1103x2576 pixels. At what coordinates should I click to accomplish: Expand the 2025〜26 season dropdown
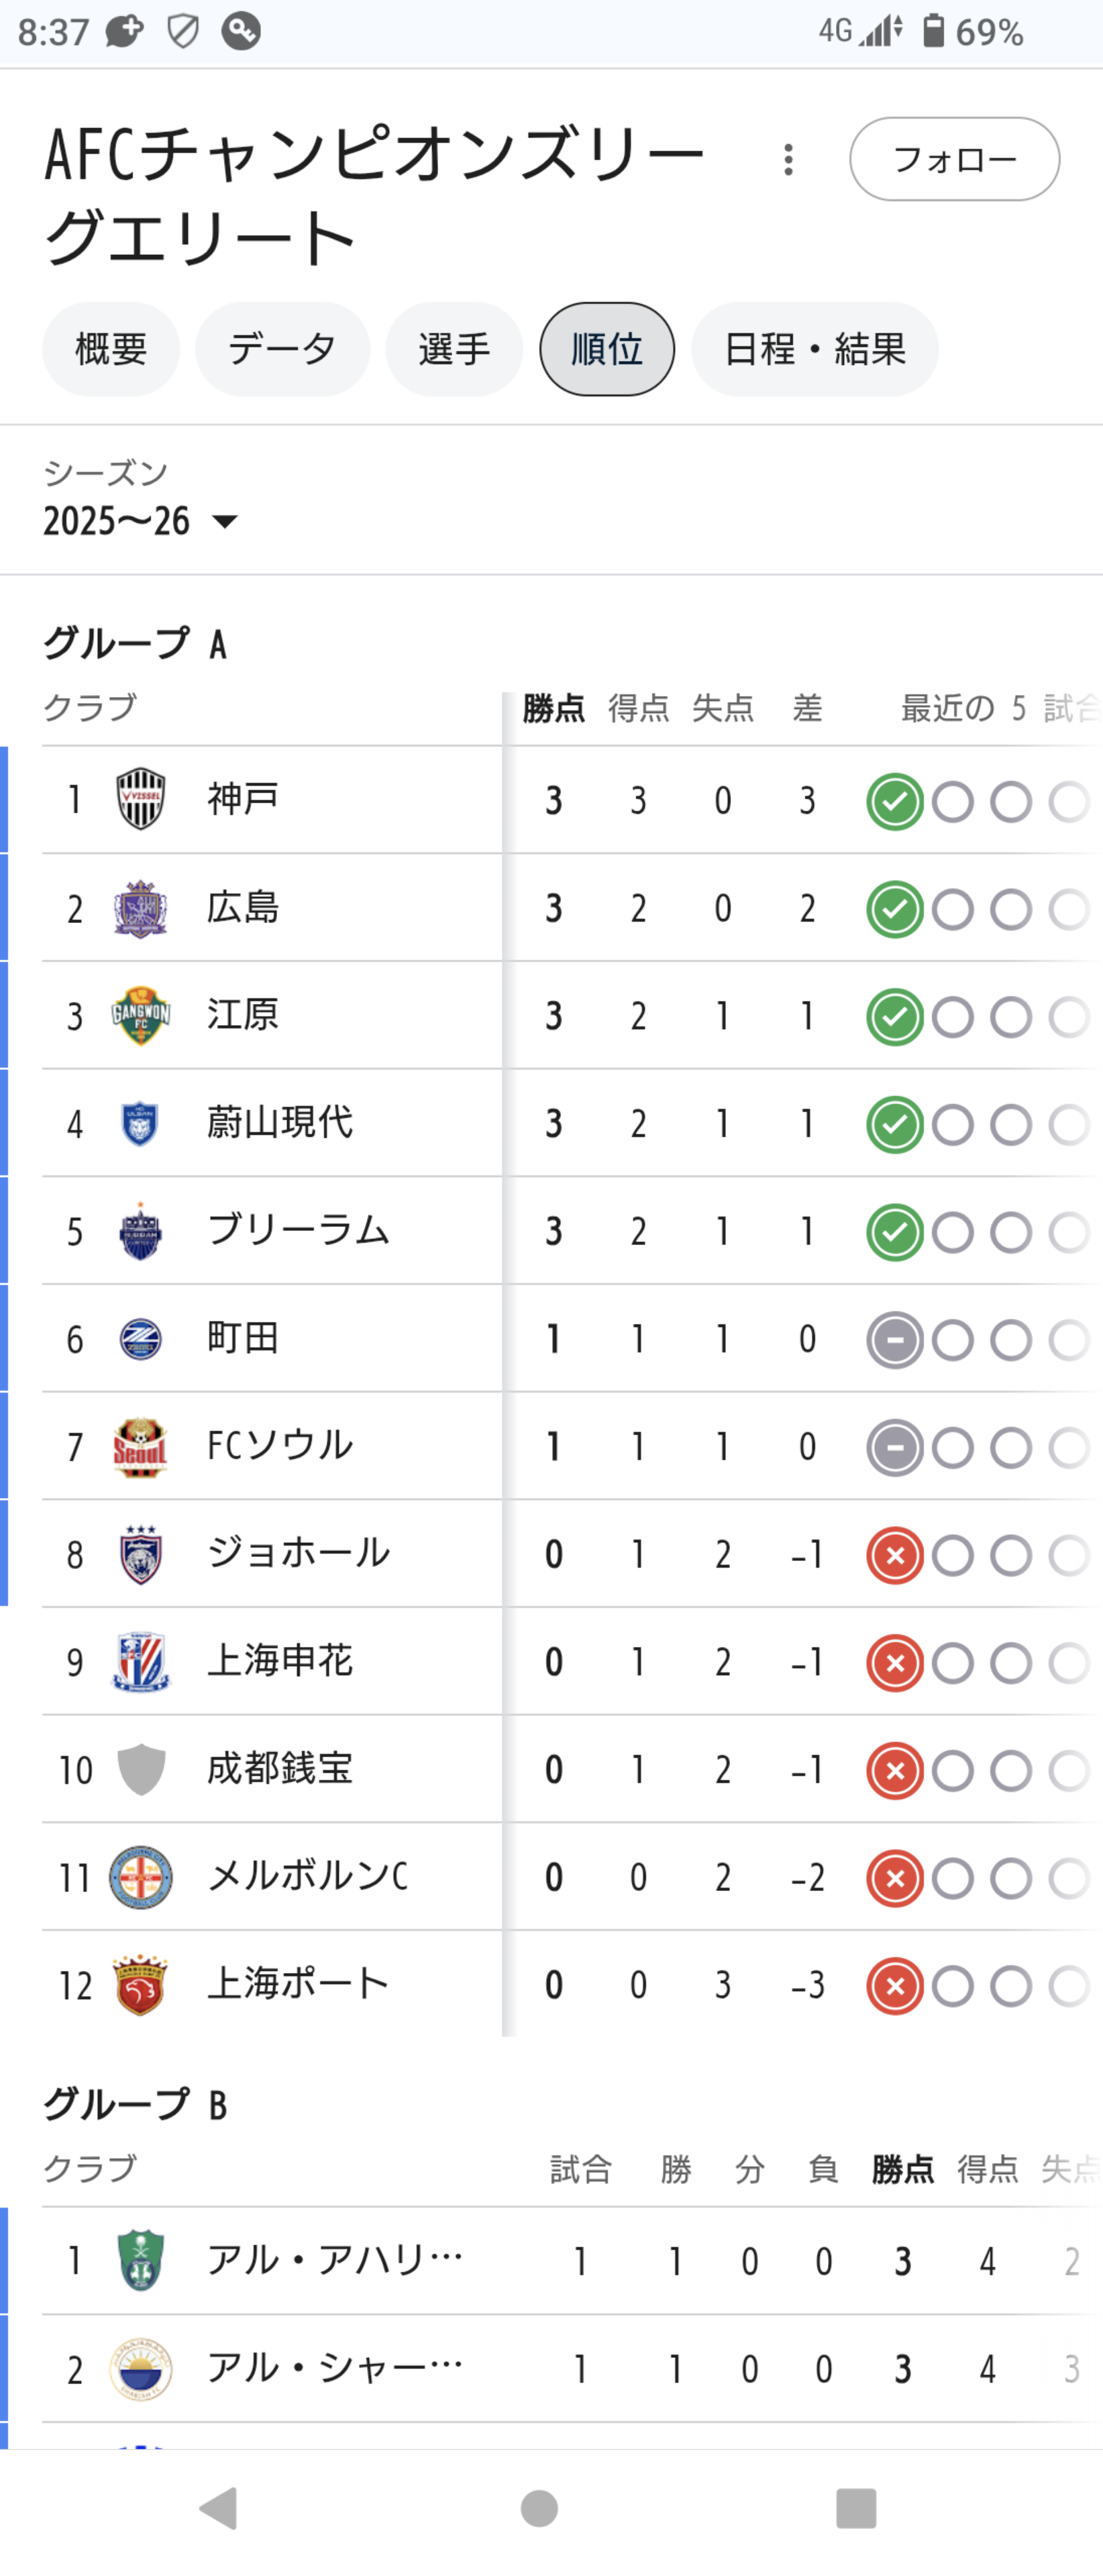pos(140,521)
